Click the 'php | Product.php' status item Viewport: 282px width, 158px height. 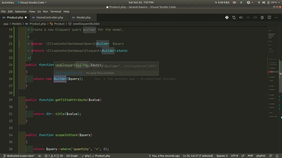96,156
